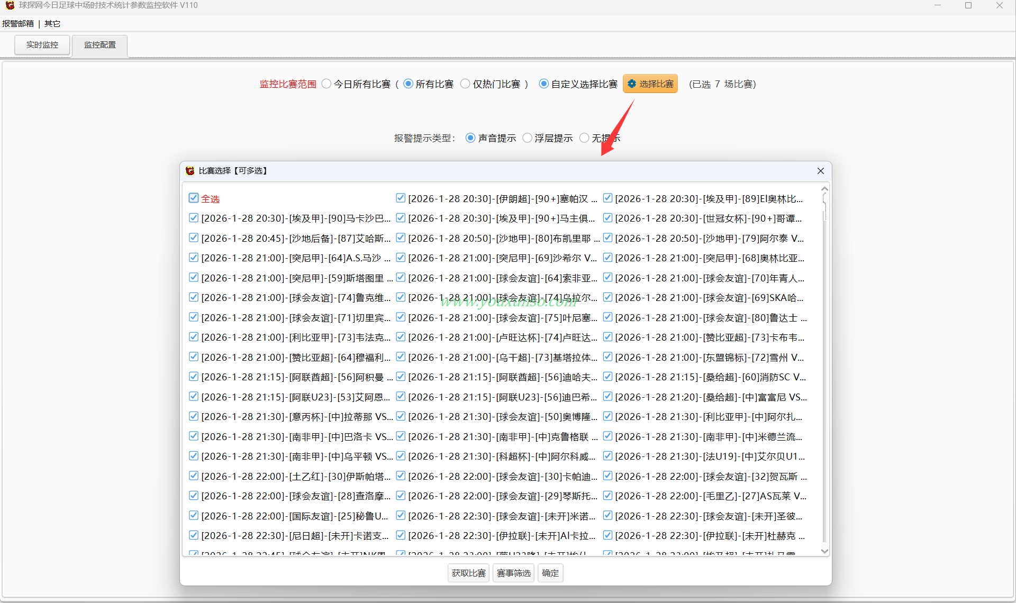Image resolution: width=1016 pixels, height=603 pixels.
Task: Click the app logo icon in the title bar
Action: point(10,5)
